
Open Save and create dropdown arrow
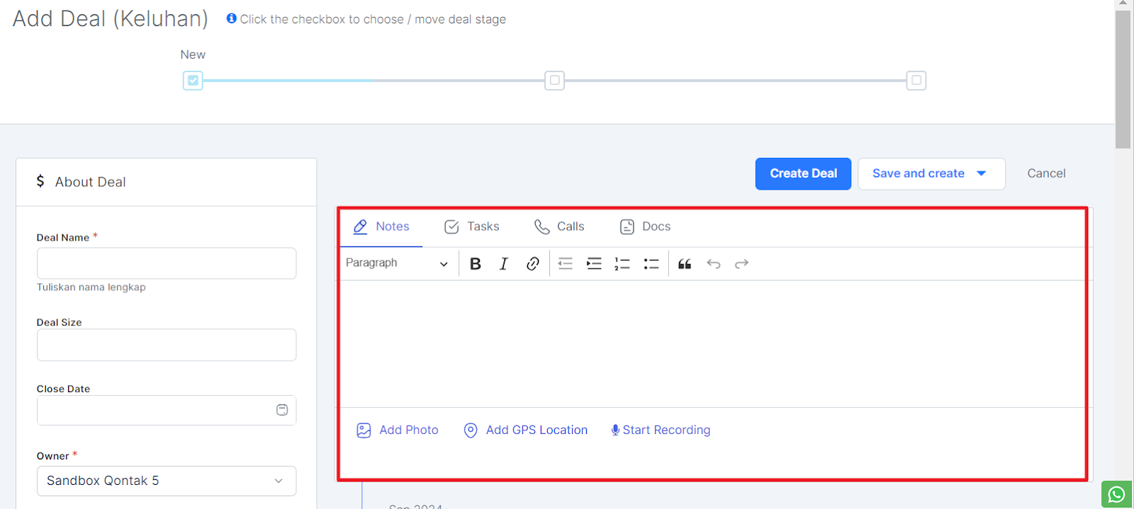pos(982,173)
